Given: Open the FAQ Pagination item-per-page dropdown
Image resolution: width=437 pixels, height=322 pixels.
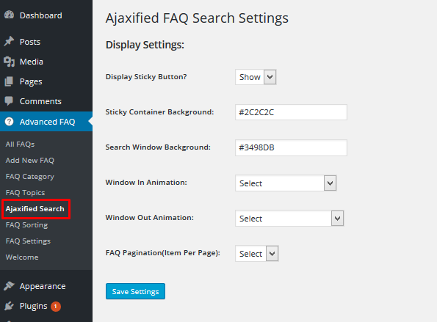Looking at the screenshot, I should click(x=257, y=254).
